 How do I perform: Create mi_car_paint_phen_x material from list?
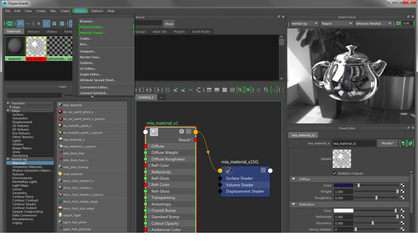click(92, 112)
